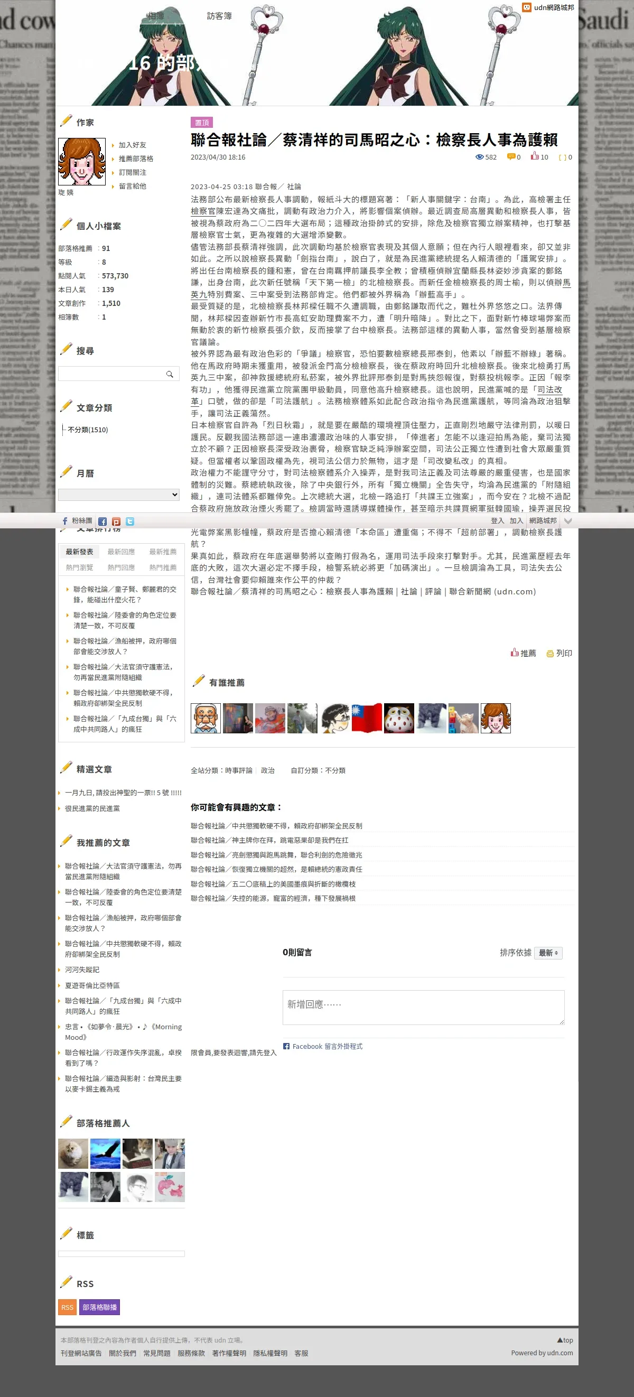Image resolution: width=634 pixels, height=1397 pixels.
Task: Switch to 熱門回應 tab
Action: pyautogui.click(x=121, y=567)
